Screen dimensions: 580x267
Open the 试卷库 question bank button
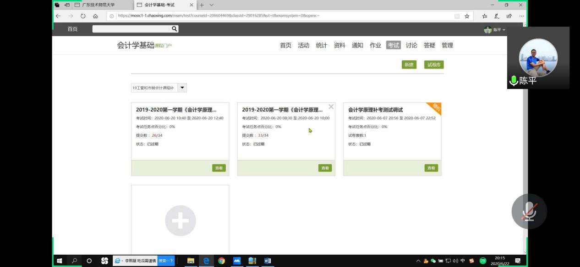click(x=433, y=65)
